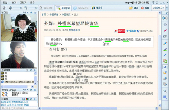Adjust the speaker volume slider
Image resolution: width=169 pixels, height=110 pixels.
tap(18, 8)
